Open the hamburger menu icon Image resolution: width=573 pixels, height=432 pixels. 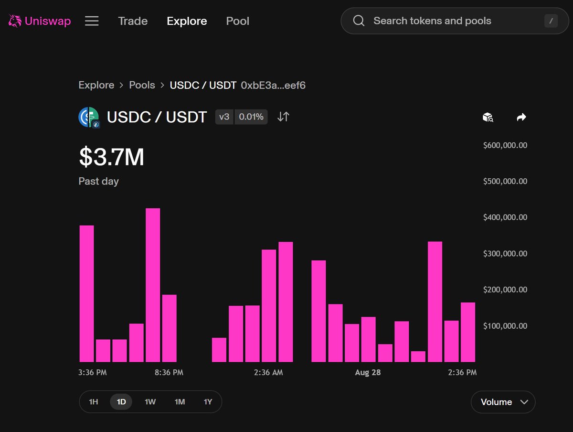click(92, 21)
